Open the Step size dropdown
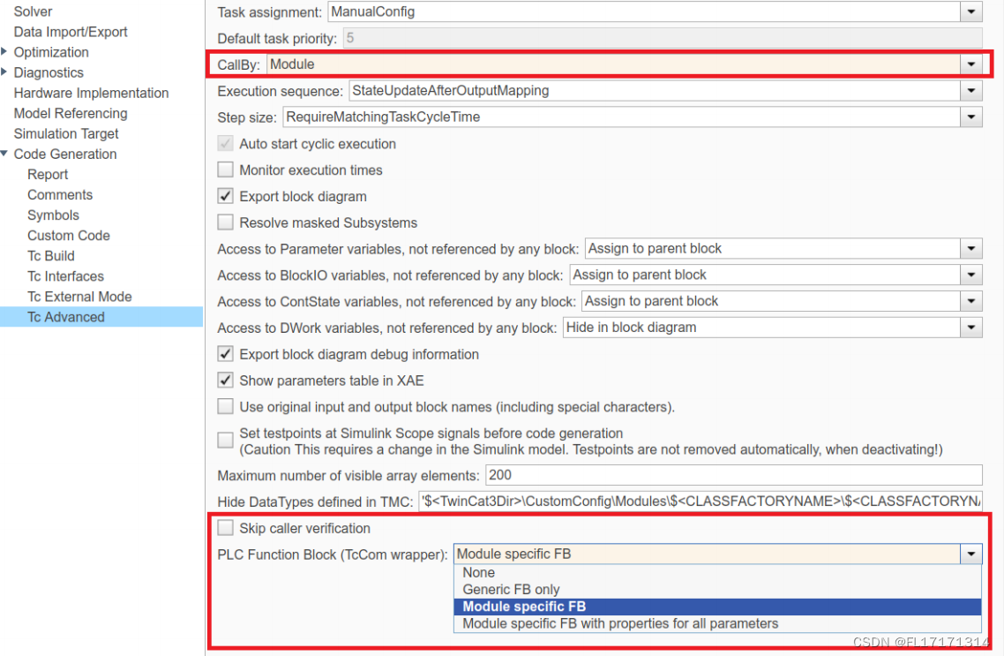The width and height of the screenshot is (1004, 656). pyautogui.click(x=971, y=117)
